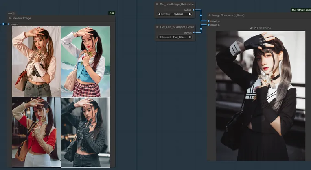Click the Get_Flux_KSampler_Result node title
The width and height of the screenshot is (311, 170).
(x=177, y=27)
